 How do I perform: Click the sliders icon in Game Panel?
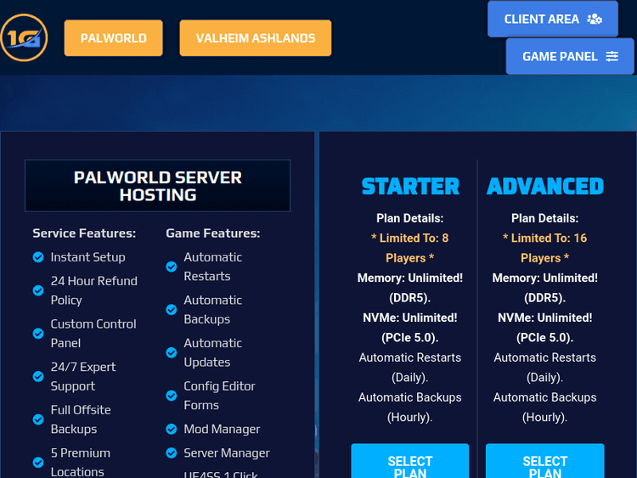pos(612,56)
